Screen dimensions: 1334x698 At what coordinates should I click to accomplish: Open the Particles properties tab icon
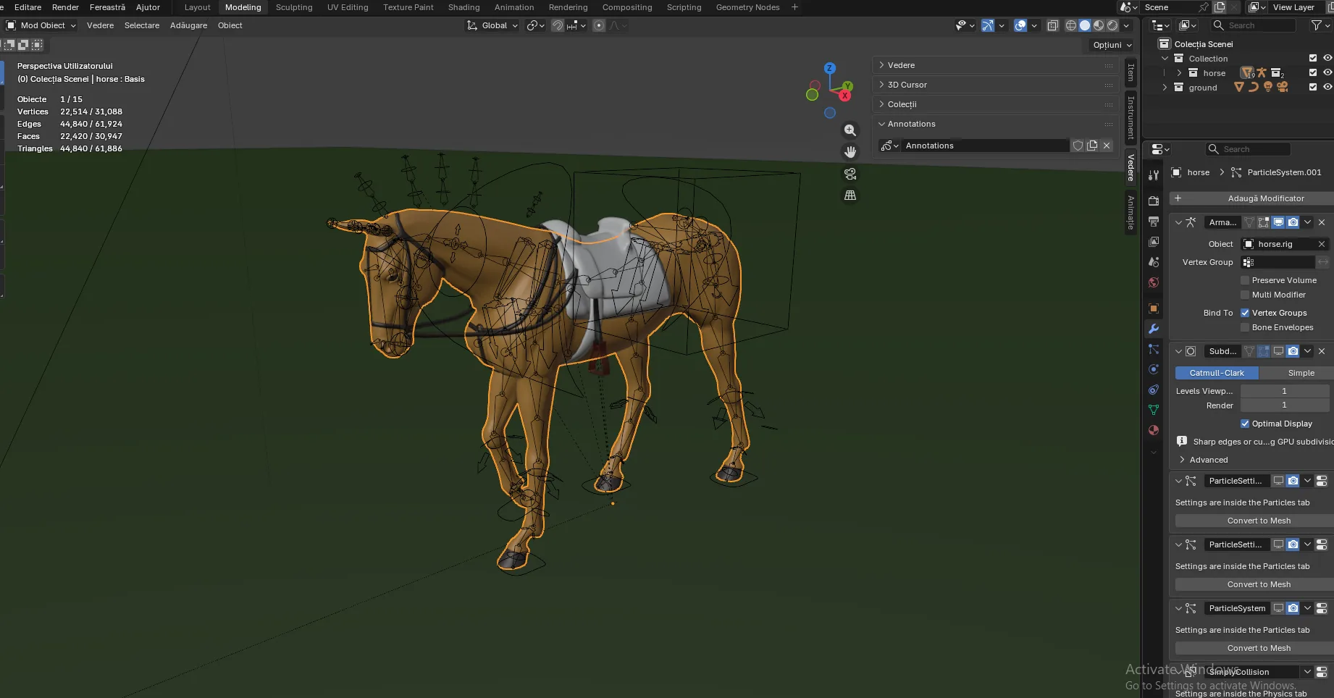pos(1154,349)
